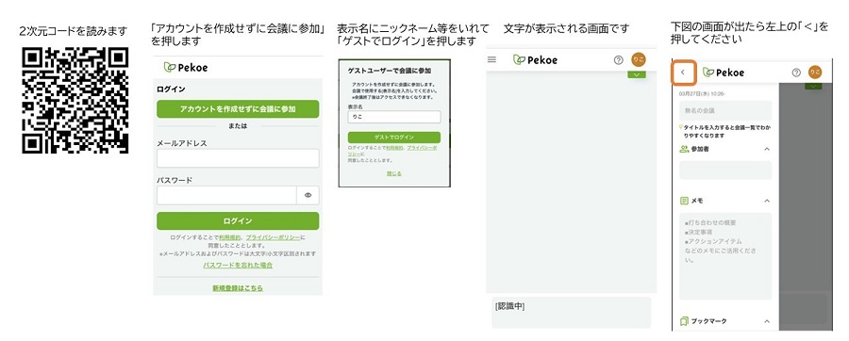Click the green ログイン button
Screen dimensions: 849x341
(x=238, y=221)
